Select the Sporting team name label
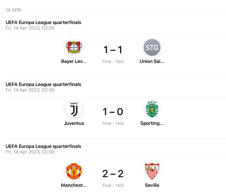Screen dimensions: 226x195 tap(152, 123)
